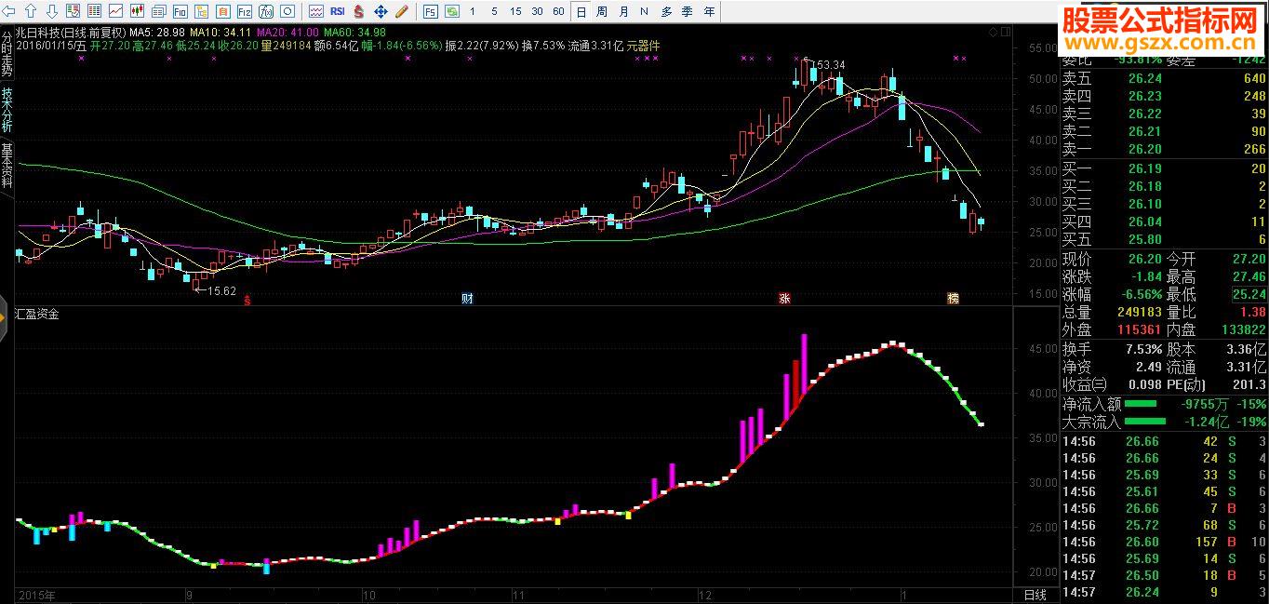Switch to the candlestick chart icon
Screen dimensions: 1269x604
(137, 11)
